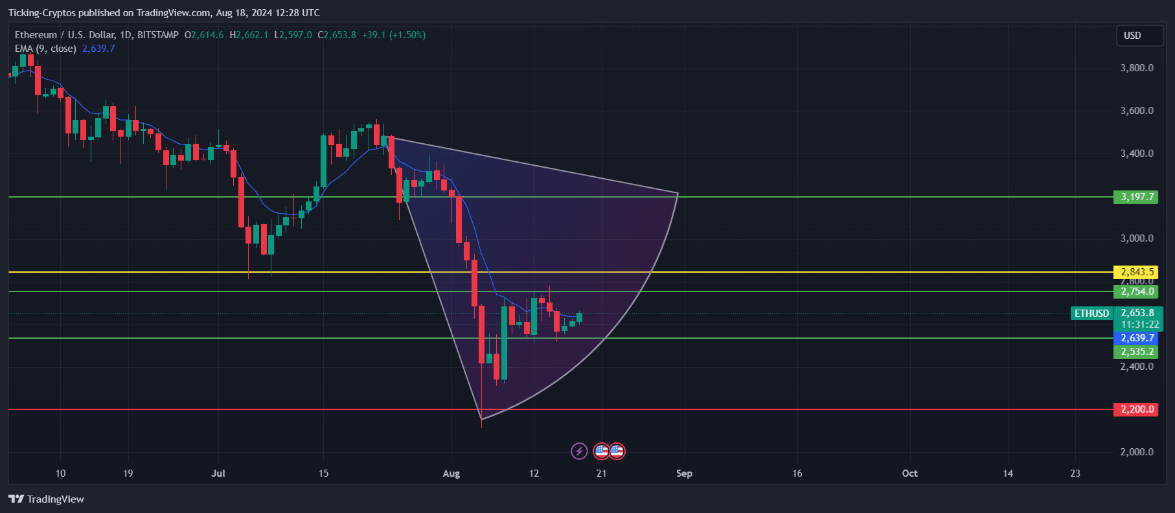The width and height of the screenshot is (1175, 513).
Task: Click the close value C2,653.8 in header
Action: click(x=337, y=35)
